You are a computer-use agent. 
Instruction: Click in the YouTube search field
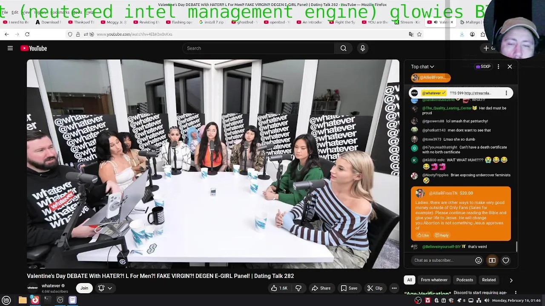pyautogui.click(x=258, y=48)
